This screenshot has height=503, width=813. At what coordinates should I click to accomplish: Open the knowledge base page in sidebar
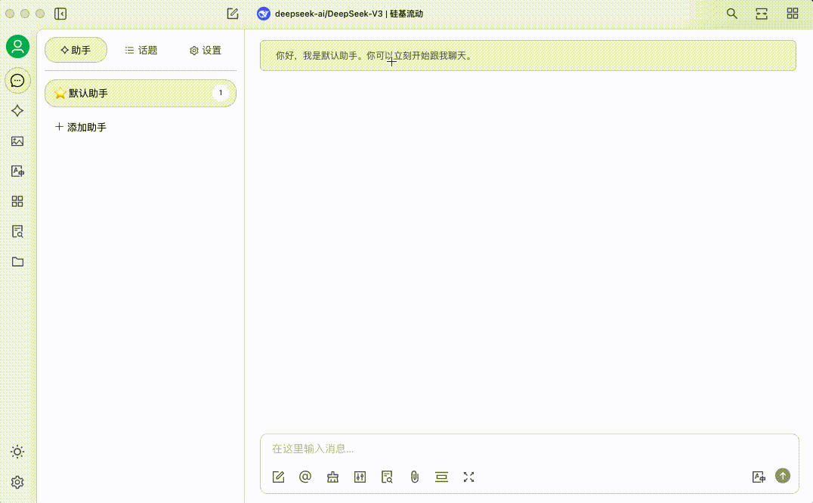(17, 232)
